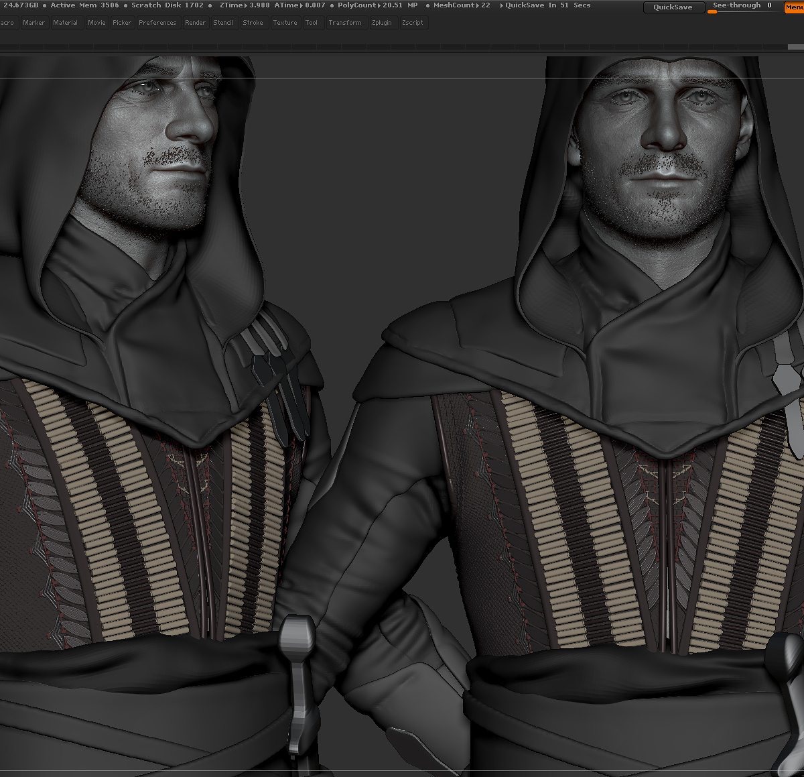Click the PolyCount 20.51 MP readout
Viewport: 804px width, 777px height.
click(378, 5)
